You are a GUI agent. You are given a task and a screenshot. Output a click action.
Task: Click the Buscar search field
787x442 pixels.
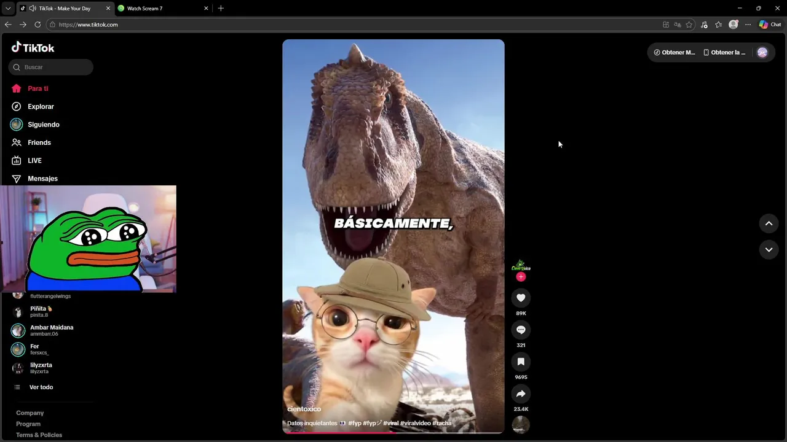coord(51,67)
